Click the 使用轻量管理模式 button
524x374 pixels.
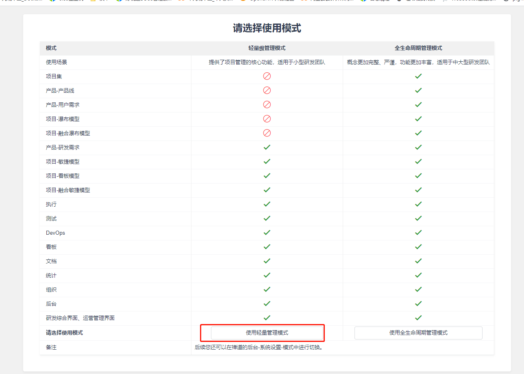coord(267,333)
